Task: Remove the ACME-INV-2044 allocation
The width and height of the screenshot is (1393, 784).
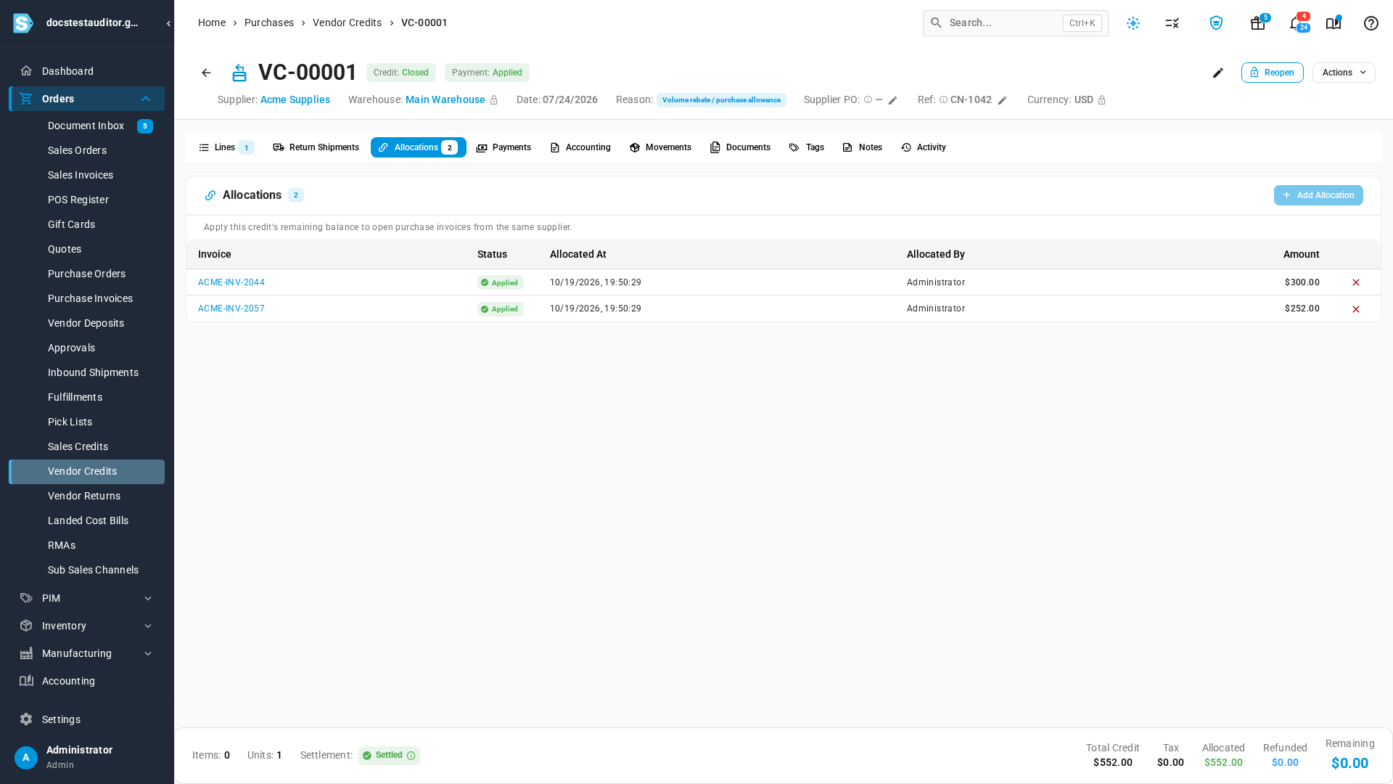Action: coord(1356,282)
